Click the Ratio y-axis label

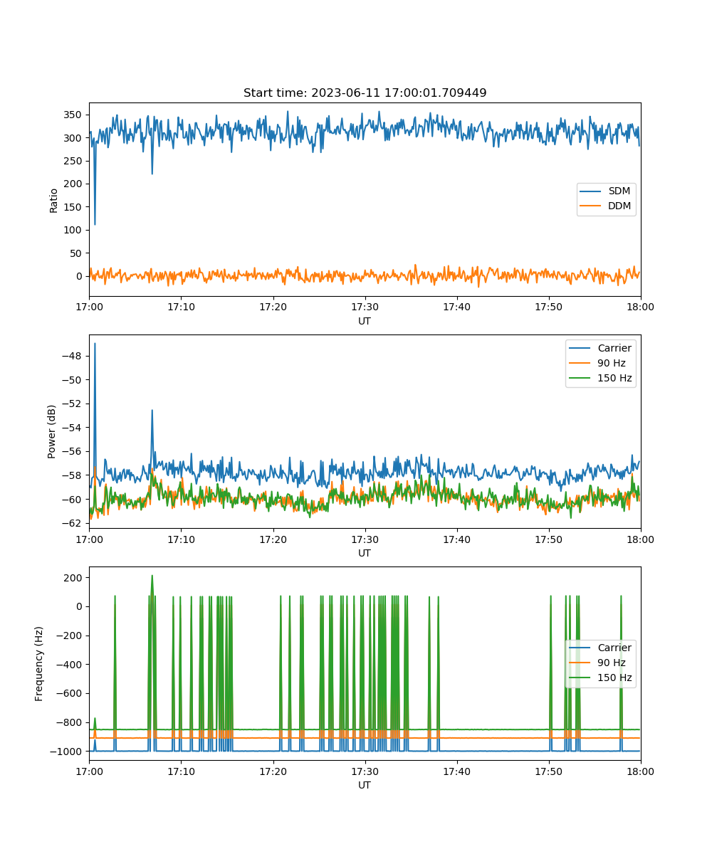pos(54,199)
